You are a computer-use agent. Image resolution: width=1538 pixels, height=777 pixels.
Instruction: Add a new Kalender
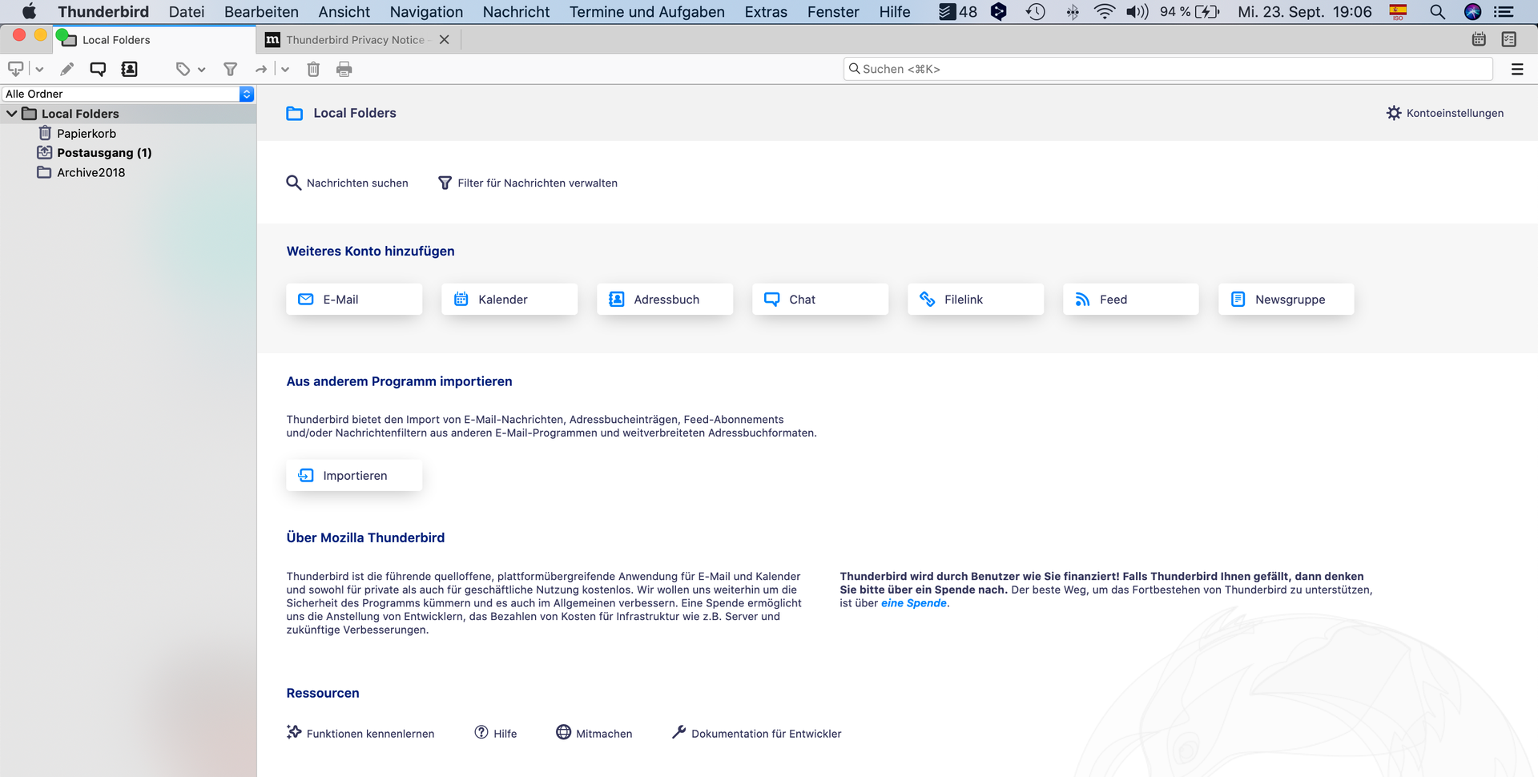(509, 299)
